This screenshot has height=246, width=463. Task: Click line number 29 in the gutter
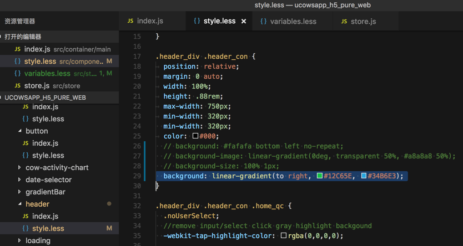pyautogui.click(x=137, y=176)
